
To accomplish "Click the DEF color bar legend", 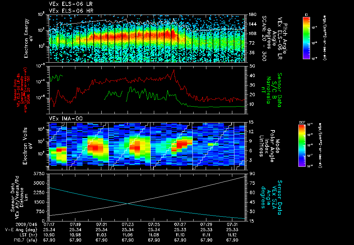I will 302,146.
